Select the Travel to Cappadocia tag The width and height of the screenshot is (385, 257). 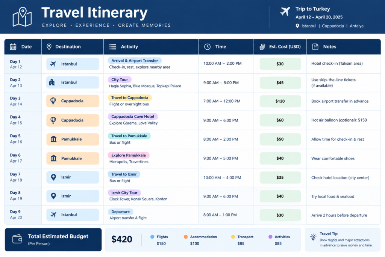coord(130,98)
